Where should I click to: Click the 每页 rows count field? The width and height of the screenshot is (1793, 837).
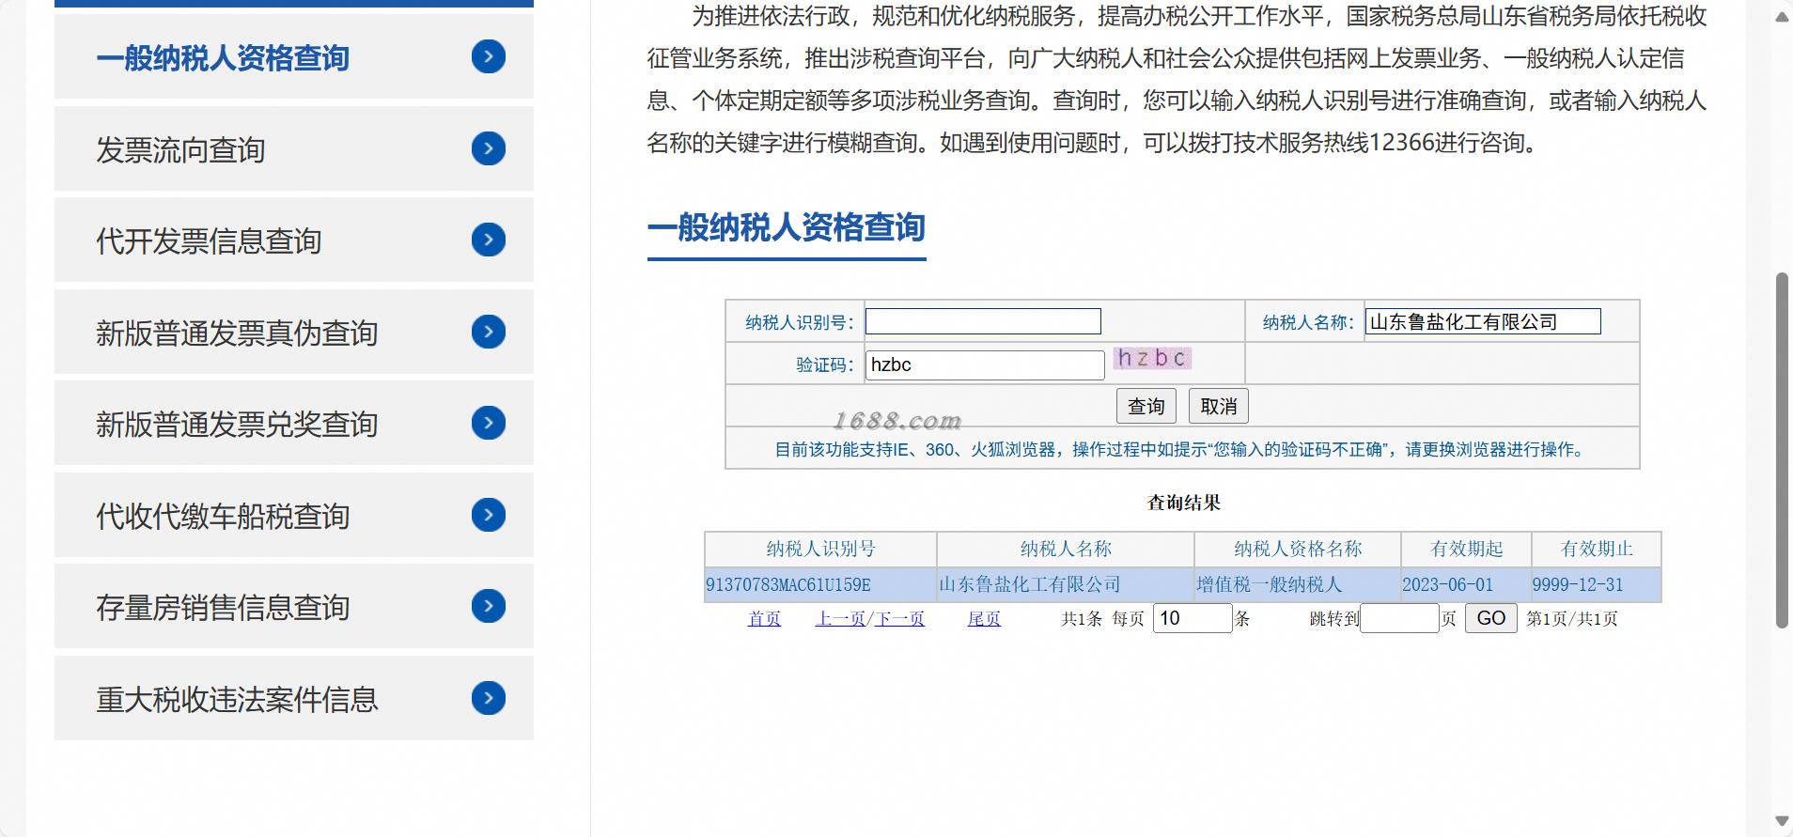coord(1193,618)
